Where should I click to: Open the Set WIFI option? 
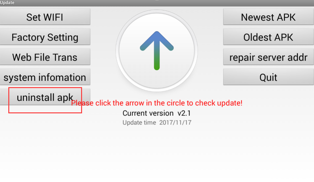(x=45, y=17)
